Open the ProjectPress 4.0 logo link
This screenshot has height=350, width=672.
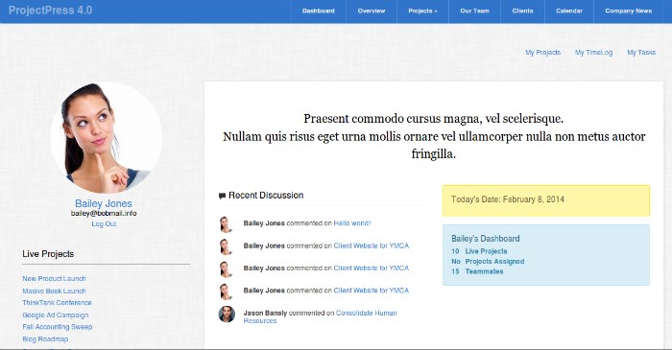click(50, 11)
